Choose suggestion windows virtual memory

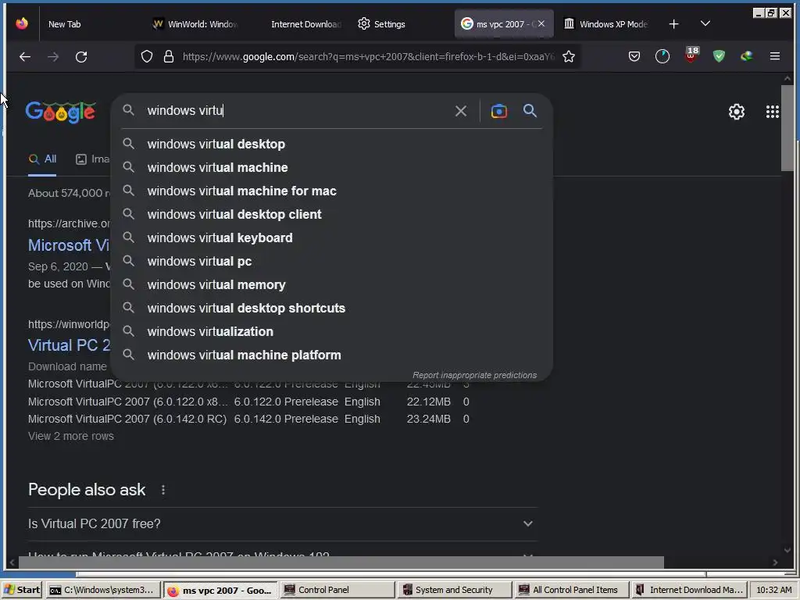click(x=331, y=284)
